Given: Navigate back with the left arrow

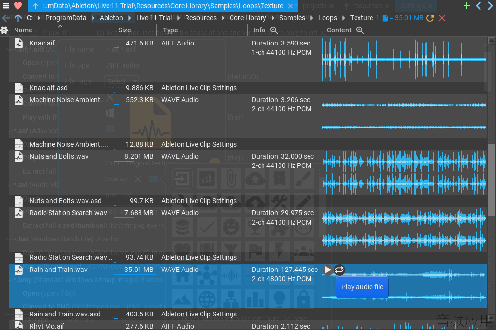Looking at the screenshot, I should pyautogui.click(x=6, y=18).
